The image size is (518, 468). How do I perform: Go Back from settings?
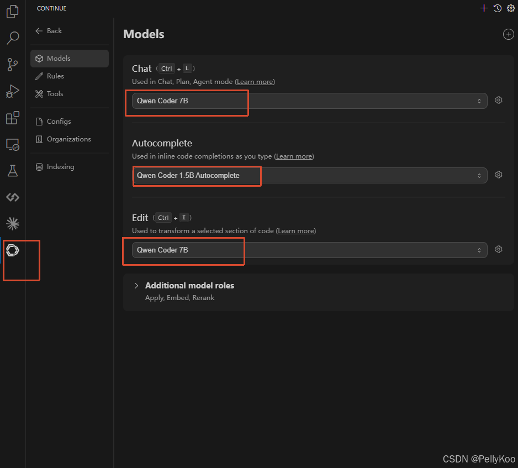pos(49,31)
